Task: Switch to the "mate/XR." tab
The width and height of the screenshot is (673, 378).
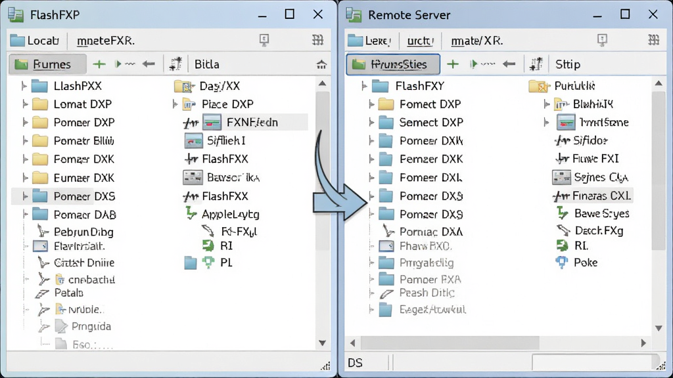Action: click(x=477, y=41)
